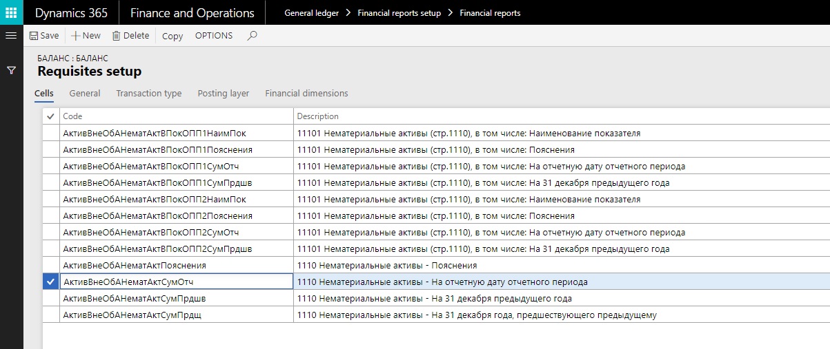Screen dimensions: 830x349
Task: Uncheck the selected АктивВнеОбАНематАктСумОтч row
Action: coord(50,282)
